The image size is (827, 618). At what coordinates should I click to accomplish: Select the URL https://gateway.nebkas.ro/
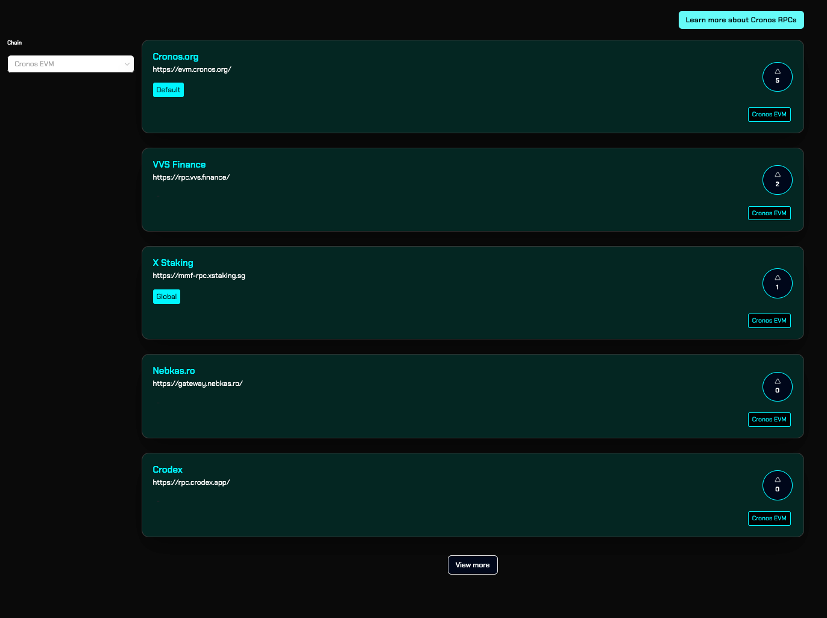198,383
